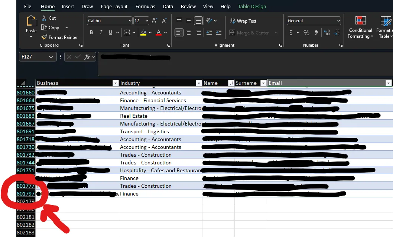Open the font size dropdown
The width and height of the screenshot is (393, 237).
click(147, 21)
